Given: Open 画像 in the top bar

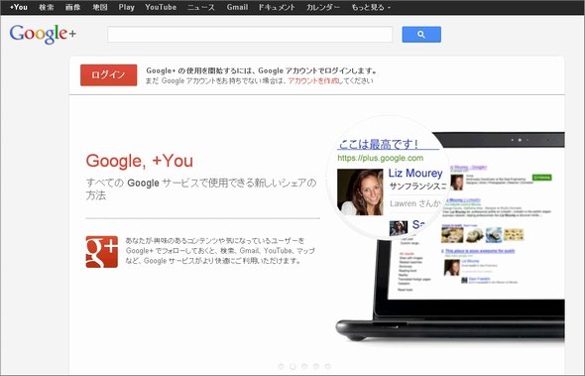Looking at the screenshot, I should (x=72, y=7).
